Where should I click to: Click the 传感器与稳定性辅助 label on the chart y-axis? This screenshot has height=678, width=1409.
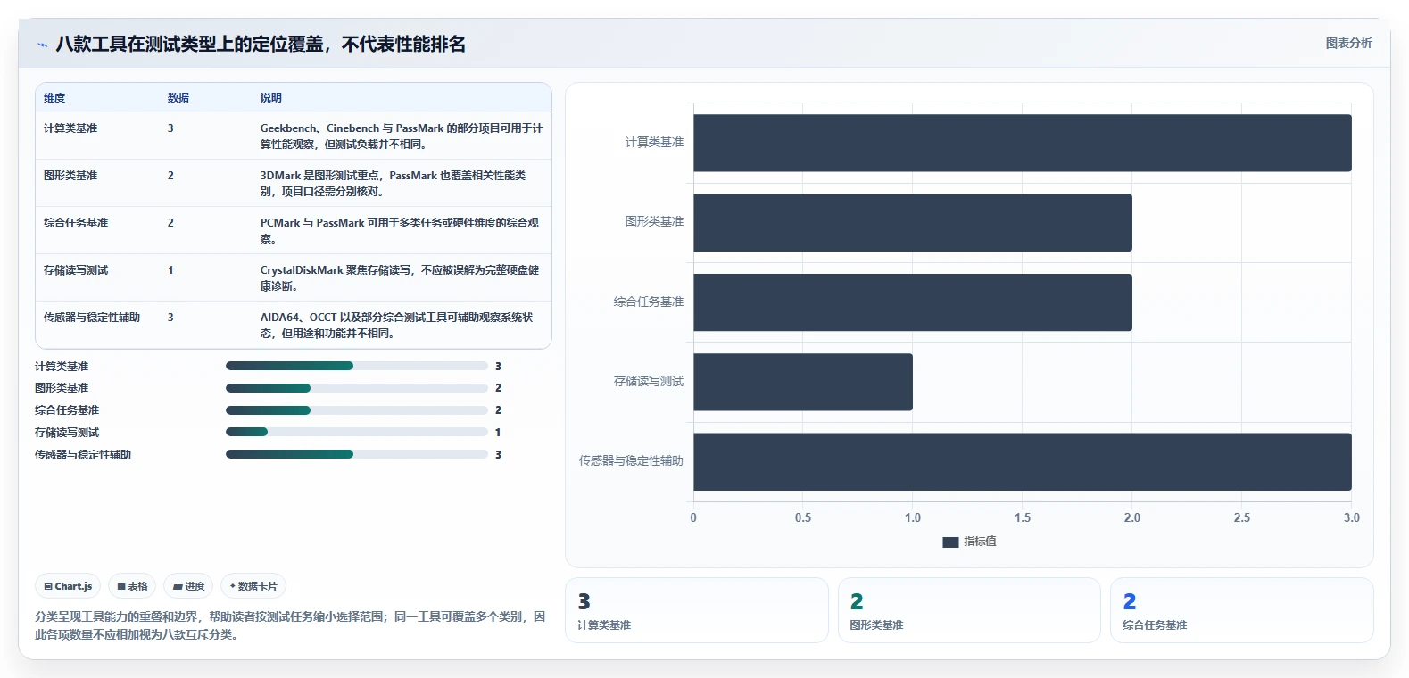(631, 461)
